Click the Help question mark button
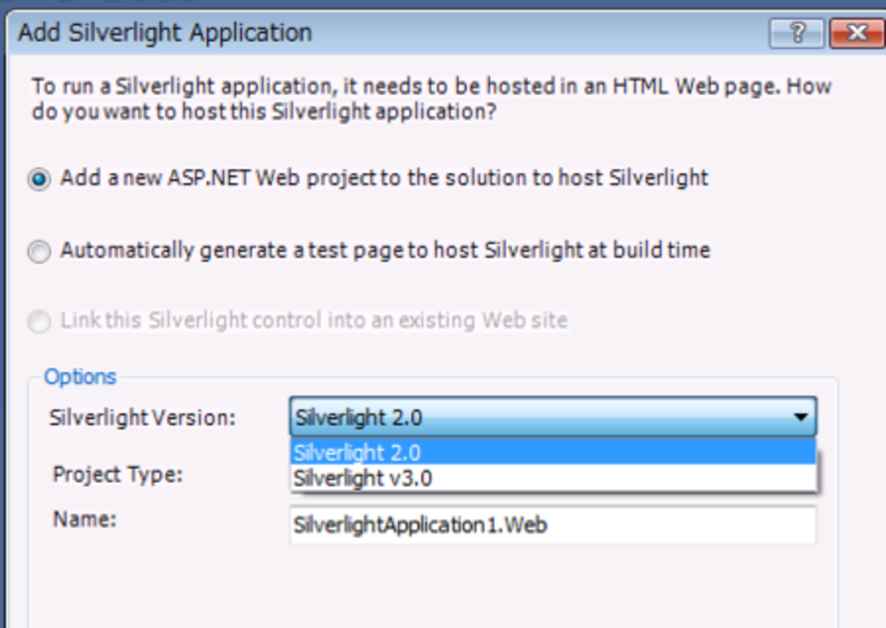 coord(797,33)
